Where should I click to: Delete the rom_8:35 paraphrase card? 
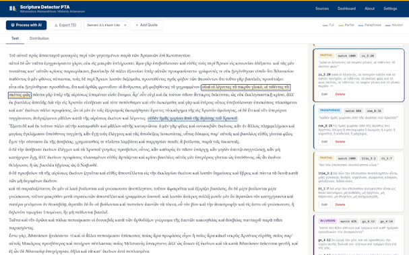click(x=340, y=141)
